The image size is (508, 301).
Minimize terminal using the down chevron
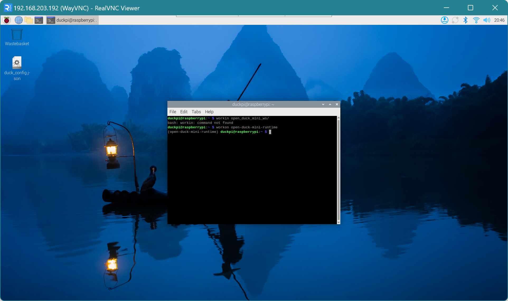click(323, 104)
